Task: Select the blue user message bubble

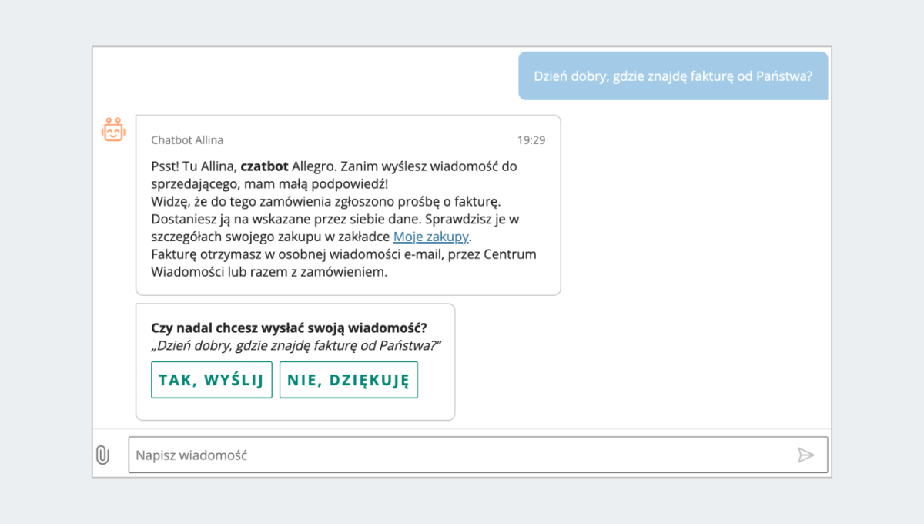Action: (673, 76)
